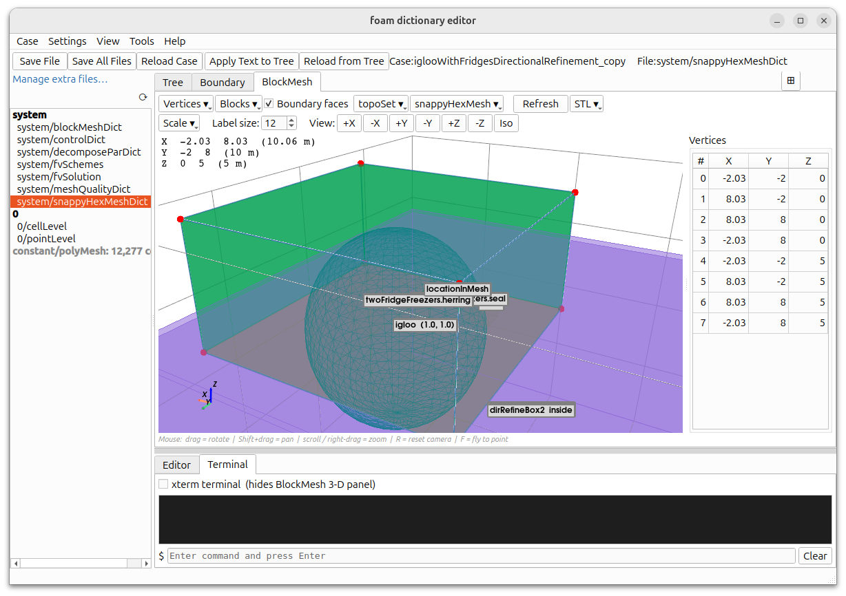The image size is (846, 596).
Task: Set view to +Z
Action: (x=454, y=123)
